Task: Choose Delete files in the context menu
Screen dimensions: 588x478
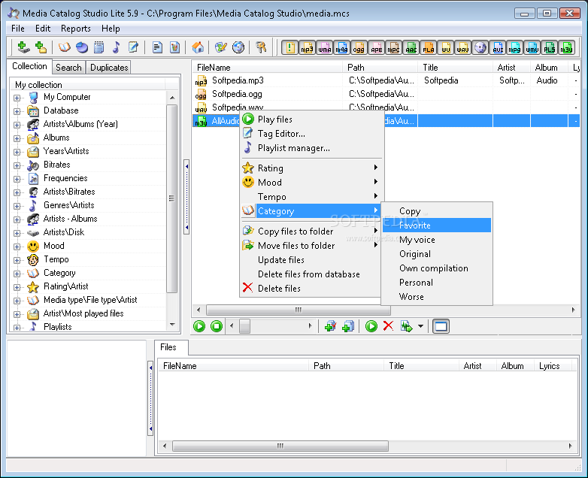Action: [x=311, y=289]
